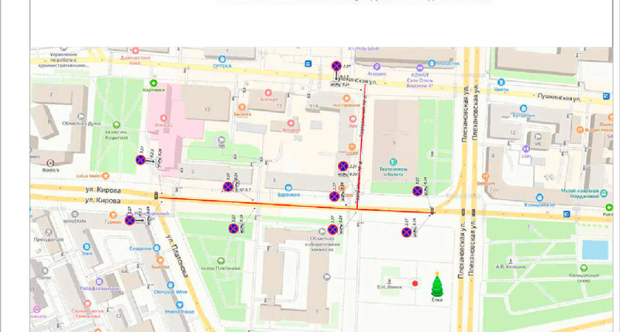Click the blue pond in Кольцовский сквер
Viewport: 620px width, 332px height.
(x=595, y=249)
